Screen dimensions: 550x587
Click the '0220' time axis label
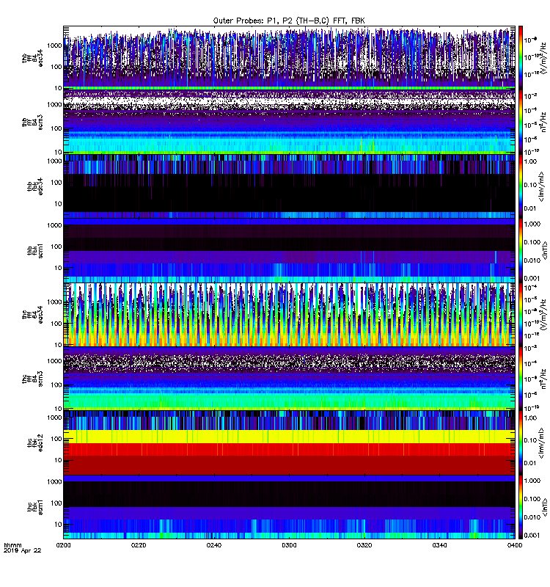[139, 545]
